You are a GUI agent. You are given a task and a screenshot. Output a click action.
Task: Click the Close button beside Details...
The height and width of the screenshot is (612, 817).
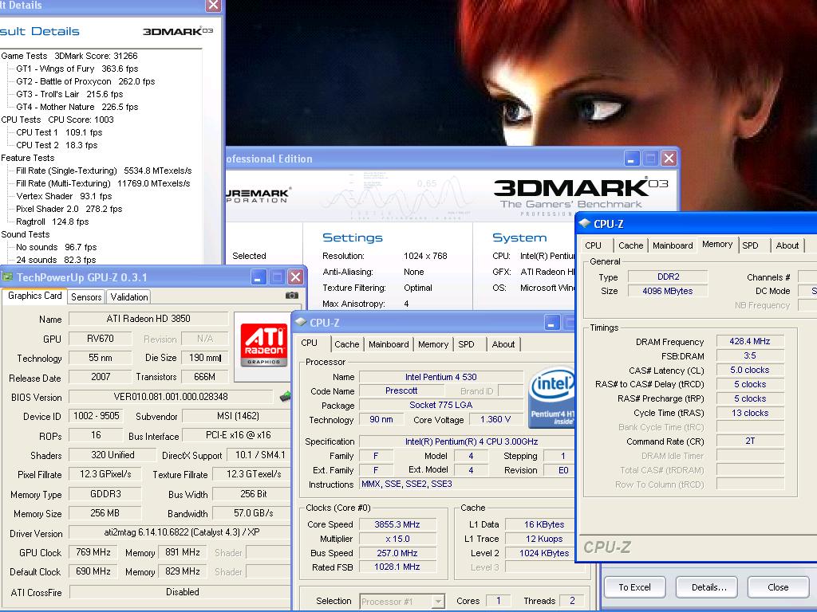pyautogui.click(x=778, y=587)
